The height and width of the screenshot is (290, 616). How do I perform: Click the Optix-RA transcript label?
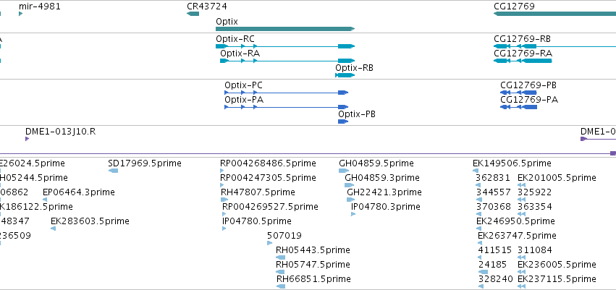coord(240,54)
